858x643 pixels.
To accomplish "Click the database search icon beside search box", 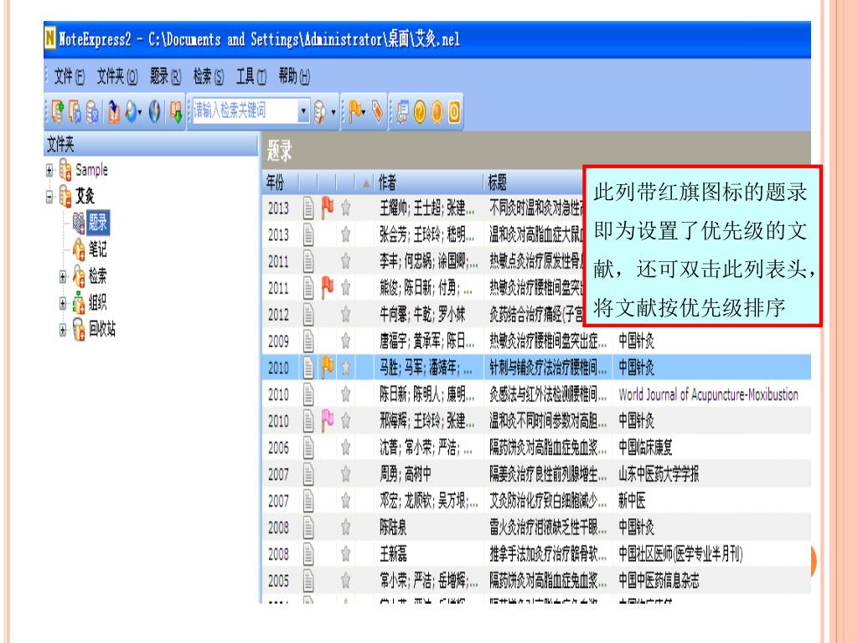I will [319, 112].
